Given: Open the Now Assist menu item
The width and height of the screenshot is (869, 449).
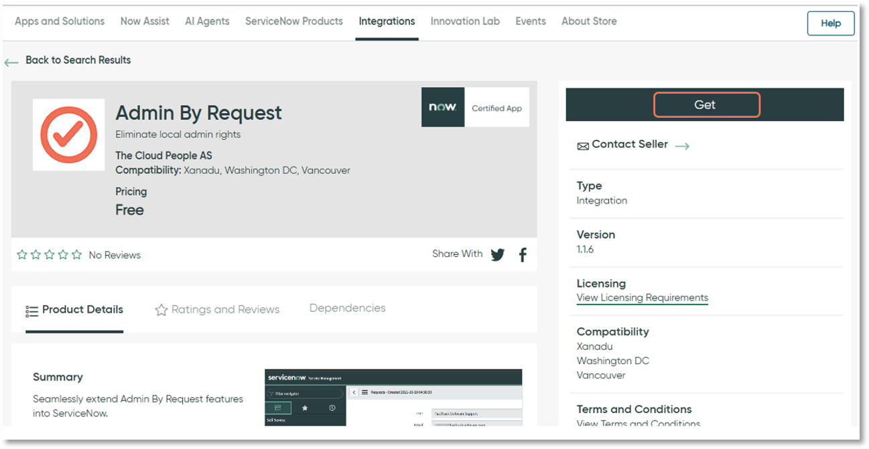Looking at the screenshot, I should (145, 21).
